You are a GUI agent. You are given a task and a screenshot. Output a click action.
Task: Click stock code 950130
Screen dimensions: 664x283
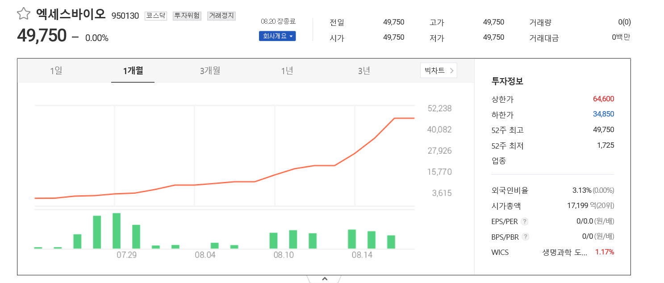tap(125, 16)
